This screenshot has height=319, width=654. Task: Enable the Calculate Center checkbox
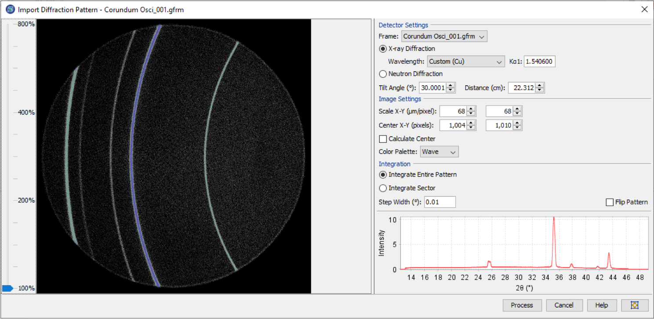click(383, 139)
